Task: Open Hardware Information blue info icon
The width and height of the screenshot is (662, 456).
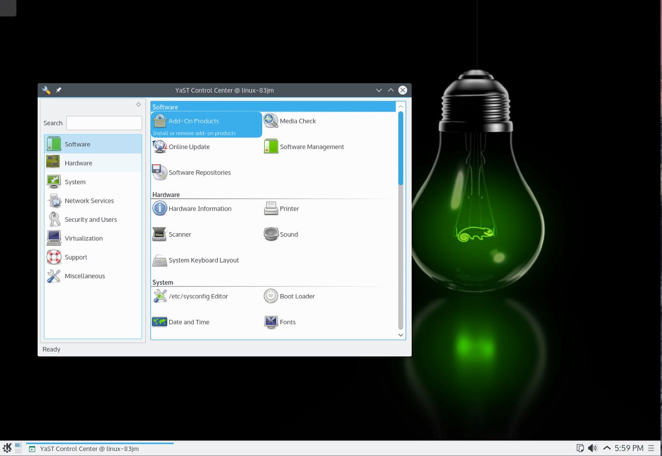Action: pyautogui.click(x=159, y=208)
